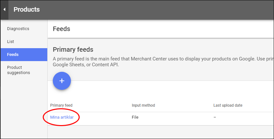This screenshot has width=274, height=139.
Task: Click the File input method cell
Action: tap(135, 117)
